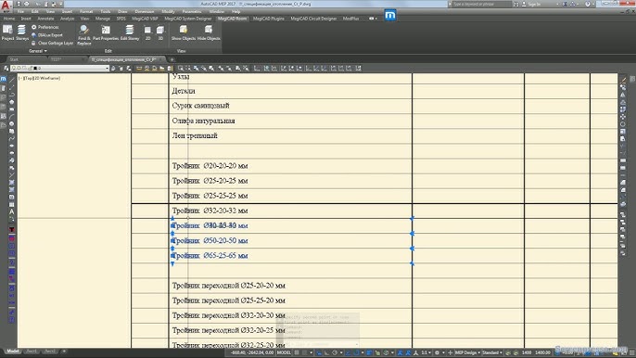The width and height of the screenshot is (636, 358).
Task: Select the multiline Text tool (A)
Action: (12, 211)
